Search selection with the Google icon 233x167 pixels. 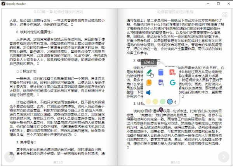[x=173, y=83]
